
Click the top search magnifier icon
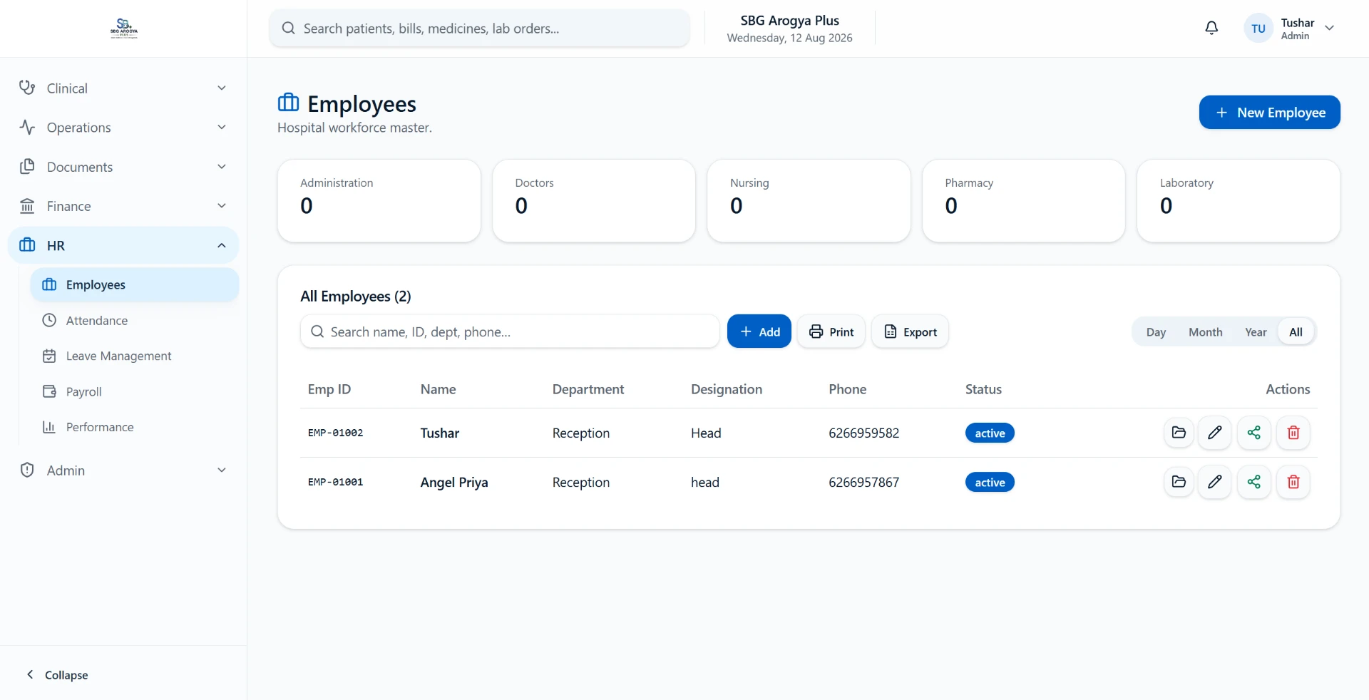point(288,28)
